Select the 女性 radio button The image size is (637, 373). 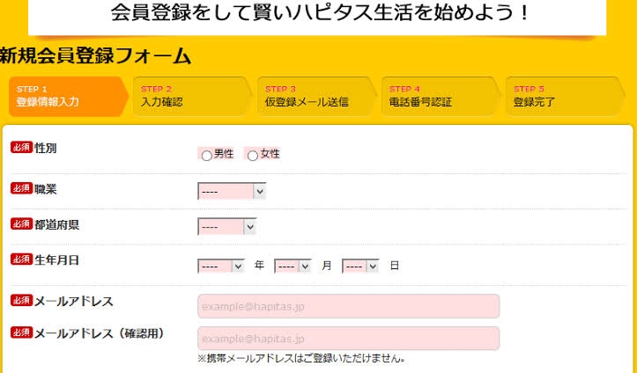(x=253, y=156)
